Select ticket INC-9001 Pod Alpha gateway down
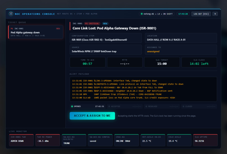Viewport: 227px width, 154px height. [x=36, y=32]
